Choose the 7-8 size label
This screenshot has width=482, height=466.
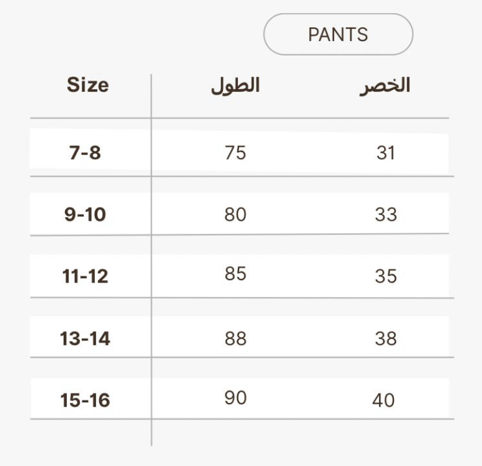85,152
